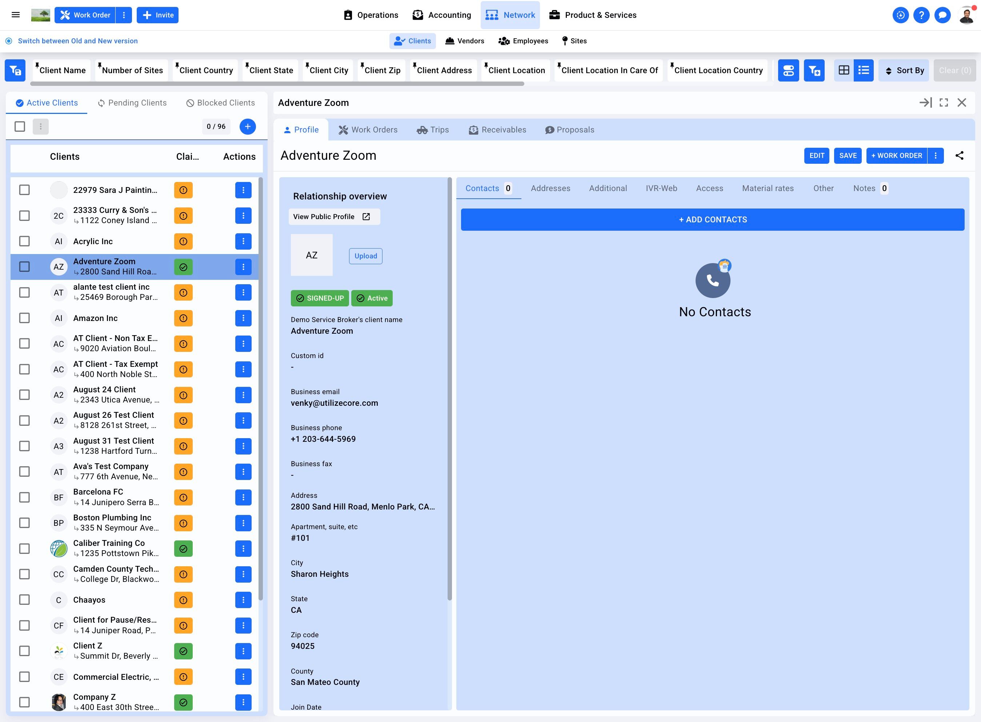Screen dimensions: 981x722
Task: Open actions menu for Barcelona FC
Action: point(243,497)
